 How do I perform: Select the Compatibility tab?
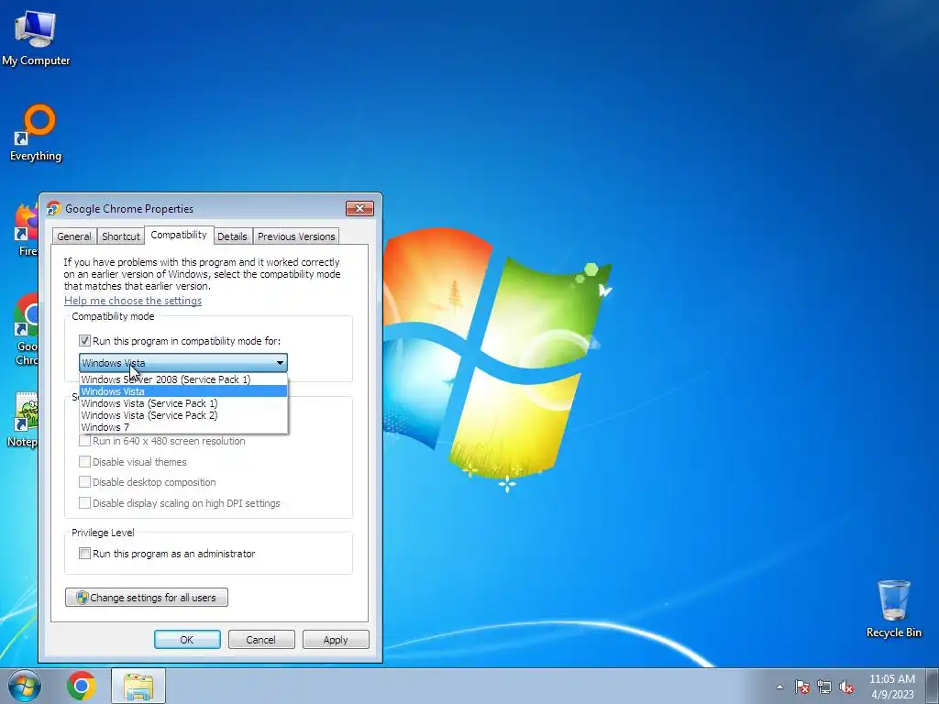click(x=179, y=235)
